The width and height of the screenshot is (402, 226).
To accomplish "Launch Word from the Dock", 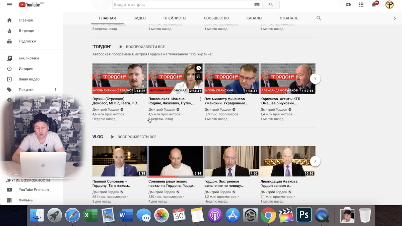I will tap(126, 215).
